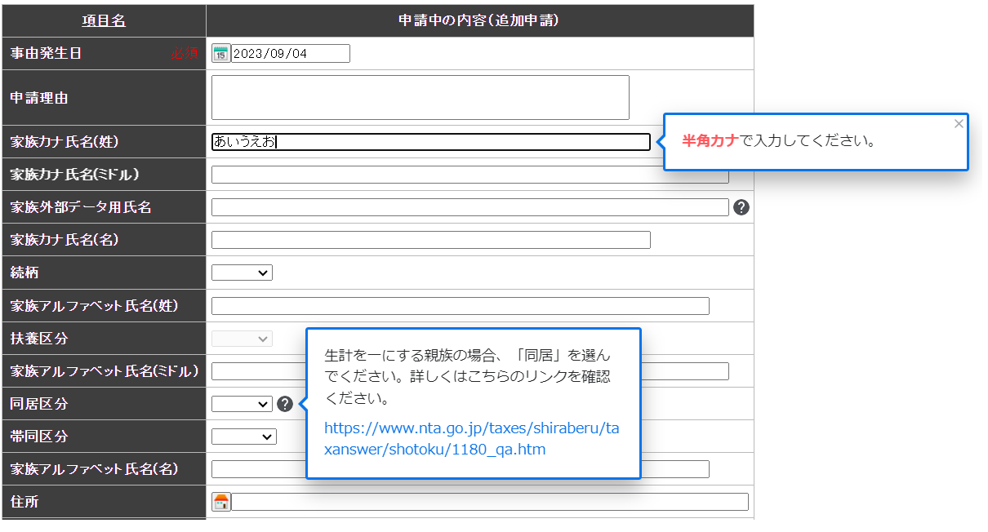Open the address lookup icon for 住所
The height and width of the screenshot is (532, 988).
click(220, 502)
